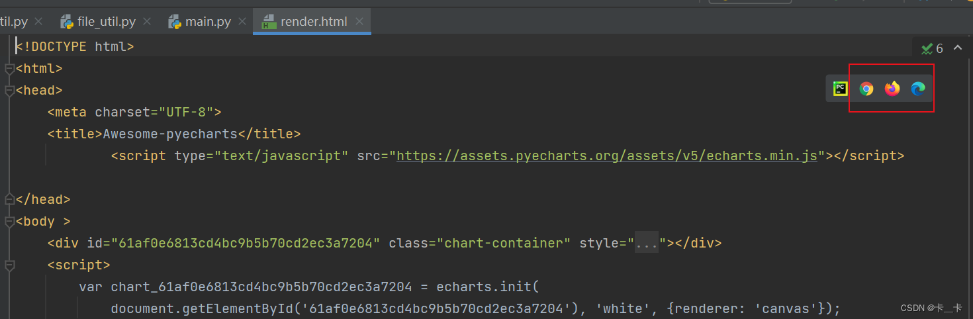Collapse the <script> fold marker in body
Viewport: 973px width, 319px height.
[x=9, y=265]
